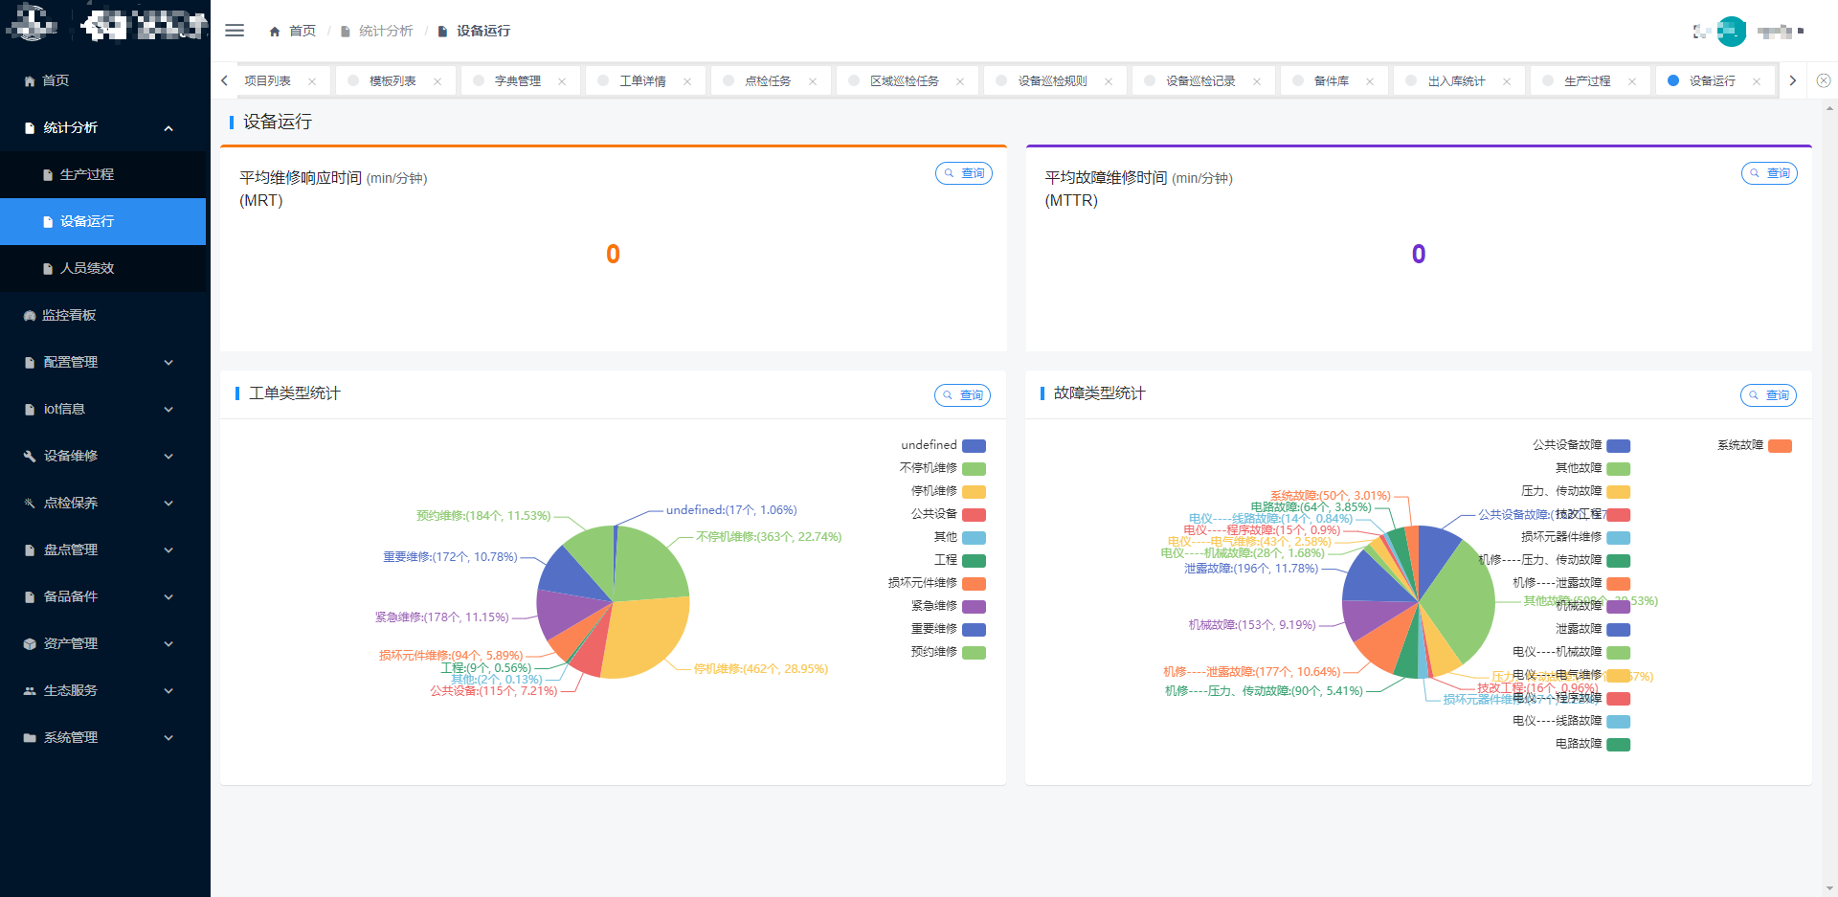Click the scrollbar down arrow
The image size is (1838, 897).
(x=1830, y=889)
